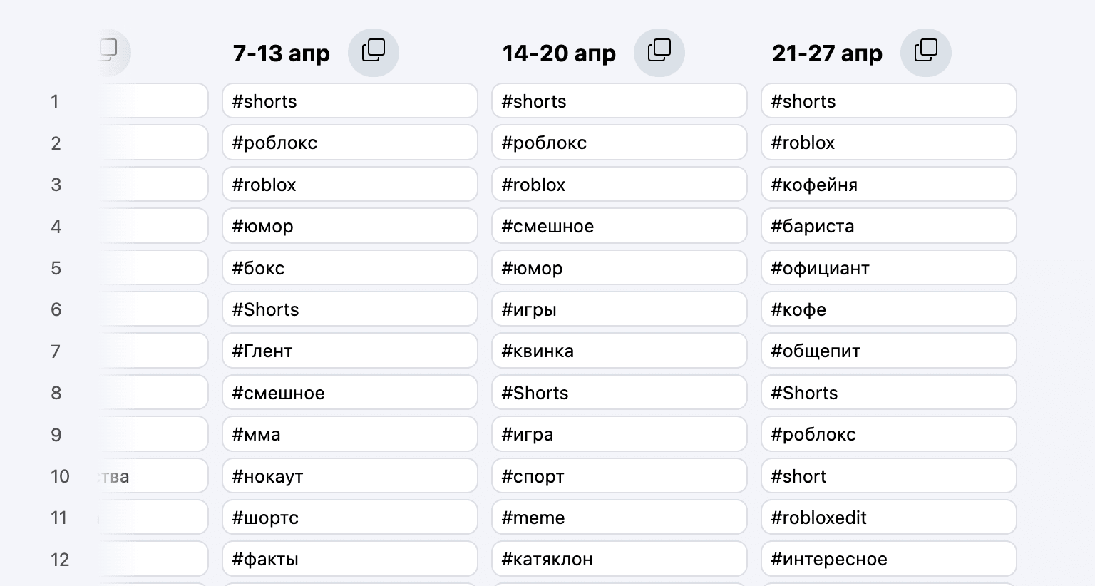Click #бокс hashtag field

point(349,268)
